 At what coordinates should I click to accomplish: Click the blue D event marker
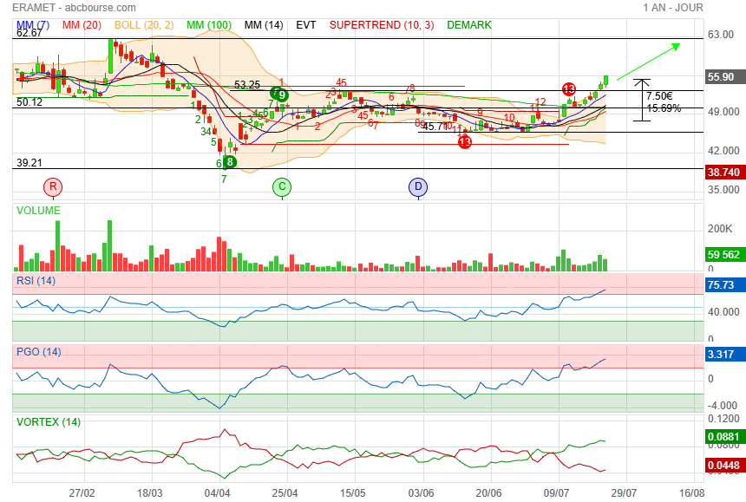(x=419, y=186)
